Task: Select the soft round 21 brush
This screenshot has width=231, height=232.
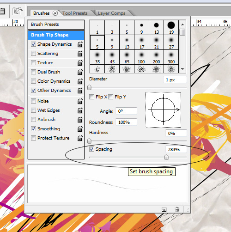Action: [156, 42]
